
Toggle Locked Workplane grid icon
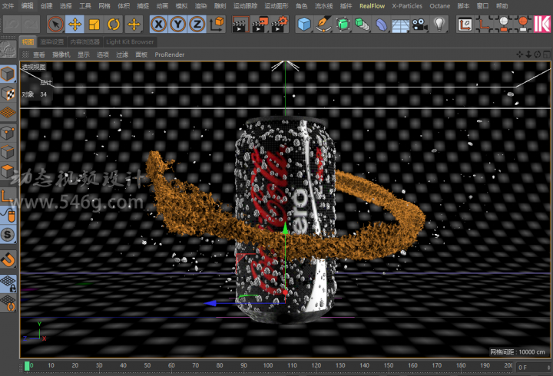pyautogui.click(x=8, y=283)
